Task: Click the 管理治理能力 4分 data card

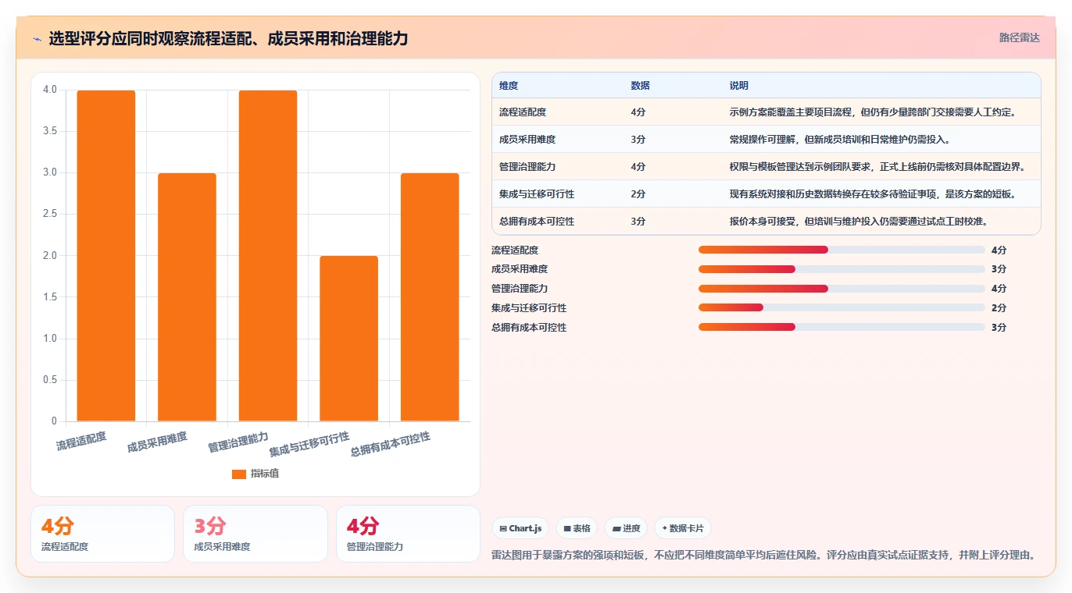Action: click(408, 534)
